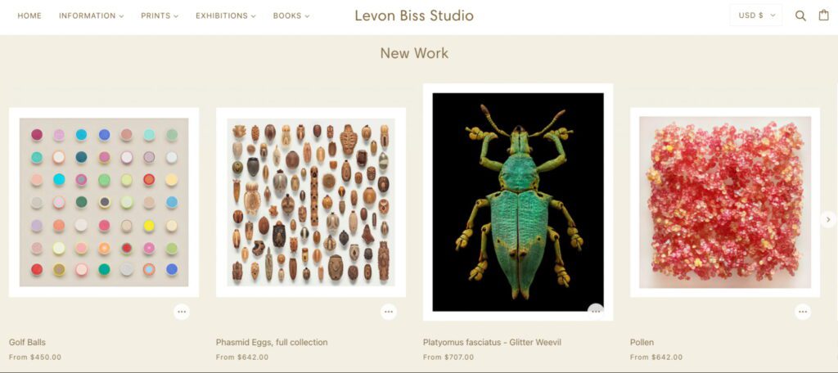This screenshot has height=373, width=838.
Task: Click the Levon Biss Studio logo
Action: click(x=414, y=16)
